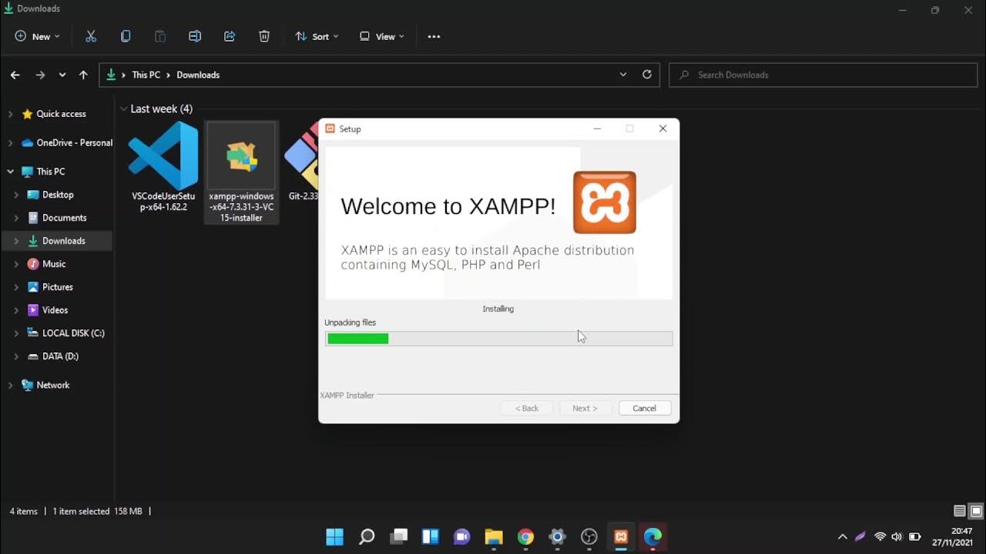Open Settings gear on the taskbar
The image size is (986, 554).
pos(558,536)
